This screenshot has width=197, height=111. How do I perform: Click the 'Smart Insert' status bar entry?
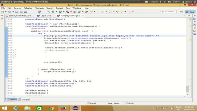pos(113,103)
